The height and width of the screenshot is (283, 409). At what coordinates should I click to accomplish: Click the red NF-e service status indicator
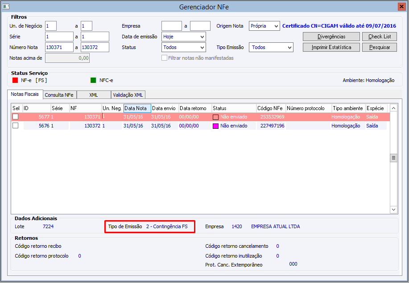pos(15,80)
